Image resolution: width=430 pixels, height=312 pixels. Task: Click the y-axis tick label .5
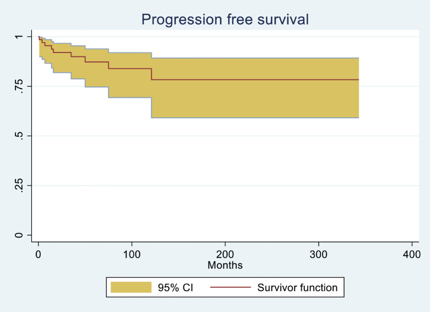tap(19, 136)
